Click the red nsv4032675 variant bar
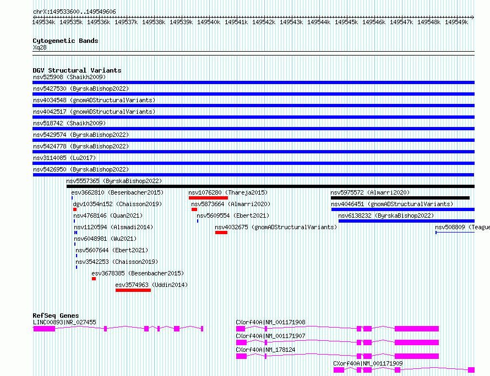Image resolution: width=490 pixels, height=376 pixels. coord(221,233)
